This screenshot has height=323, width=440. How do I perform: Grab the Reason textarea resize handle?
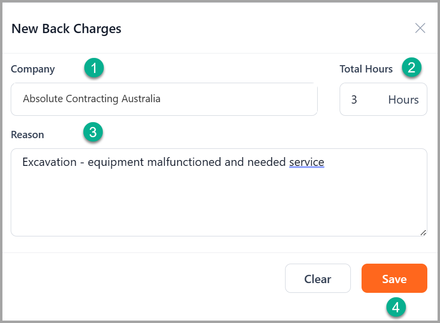point(423,233)
